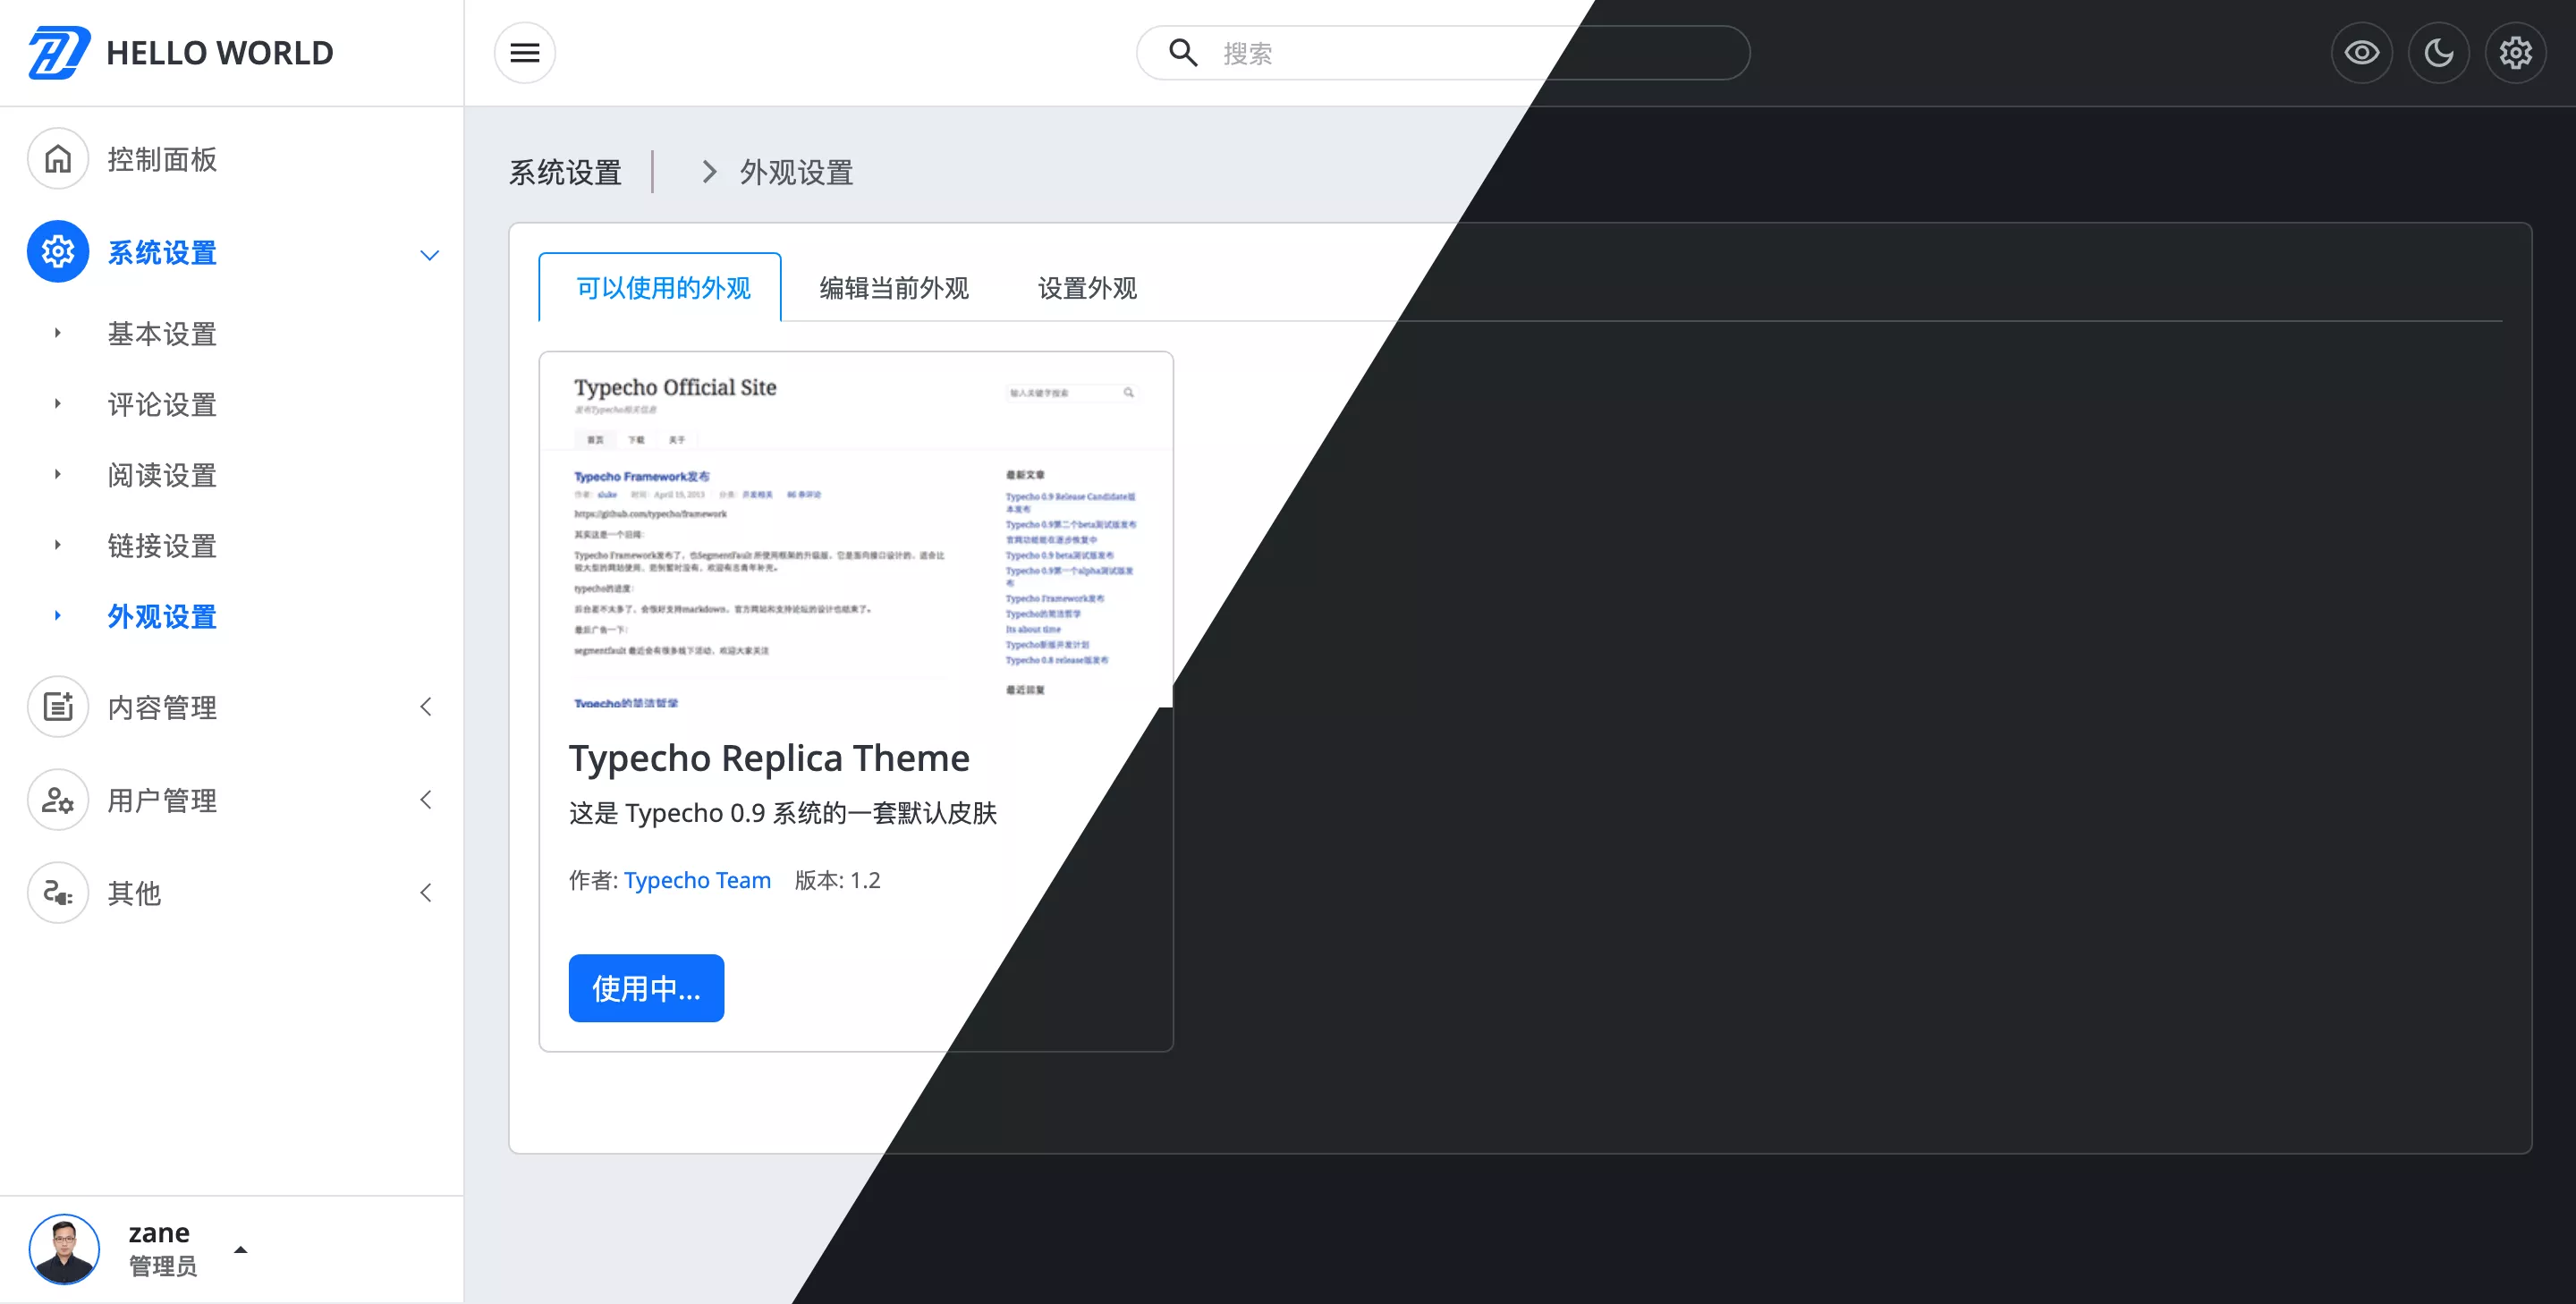Viewport: 2576px width, 1304px height.
Task: Open 内容管理 via its document icon
Action: (57, 707)
